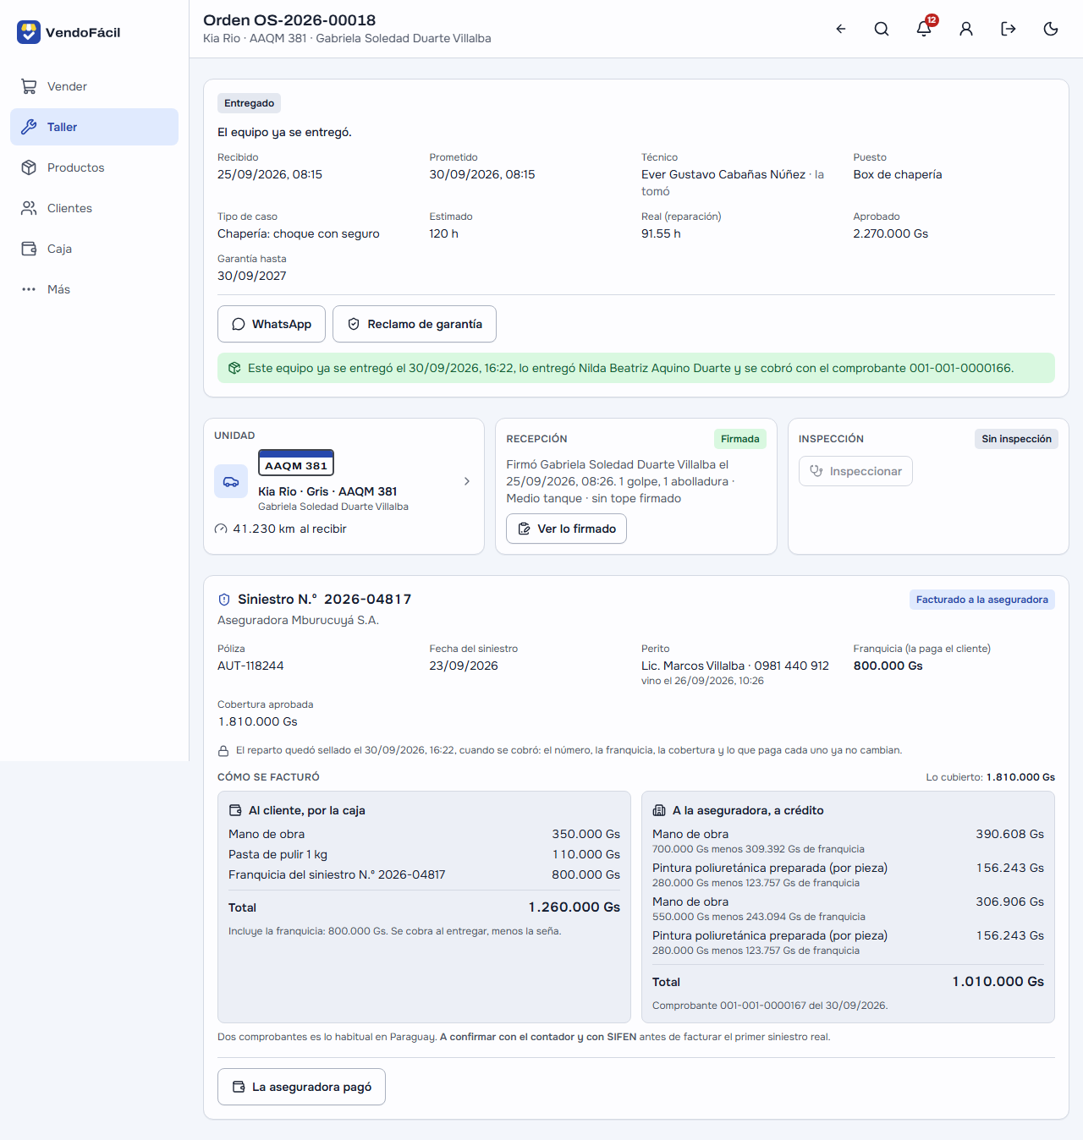Open Clientes in the sidebar
Image resolution: width=1083 pixels, height=1140 pixels.
(94, 208)
